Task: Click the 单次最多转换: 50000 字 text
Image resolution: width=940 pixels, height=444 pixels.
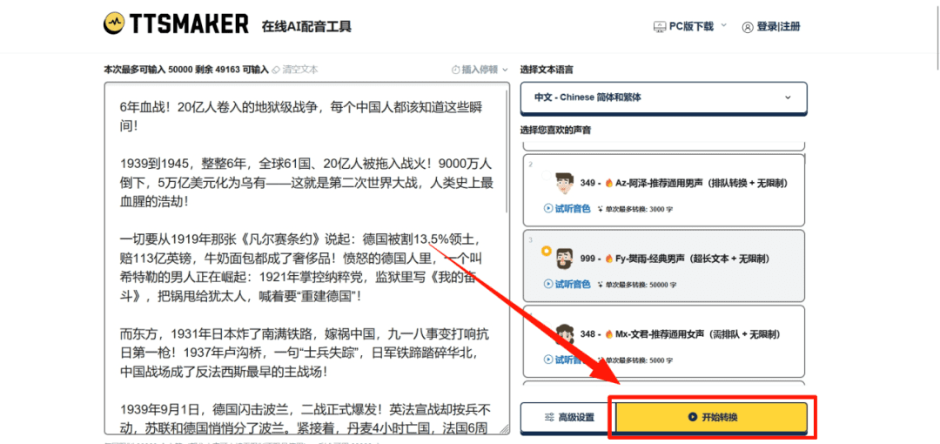Action: 641,285
